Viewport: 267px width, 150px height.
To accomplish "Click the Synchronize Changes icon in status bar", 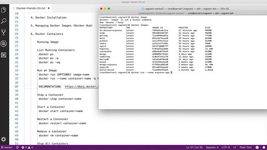I will tap(18, 147).
